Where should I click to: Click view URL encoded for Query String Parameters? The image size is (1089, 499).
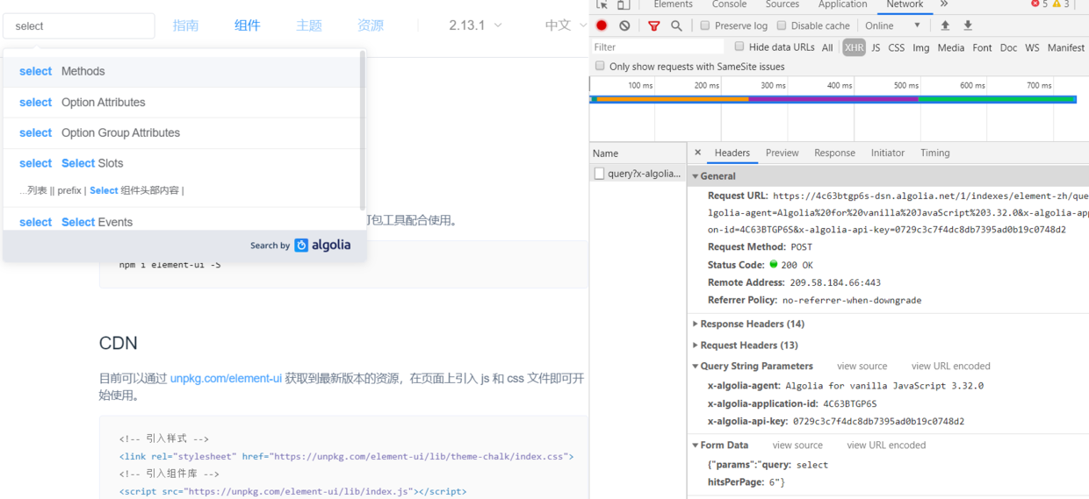coord(950,366)
